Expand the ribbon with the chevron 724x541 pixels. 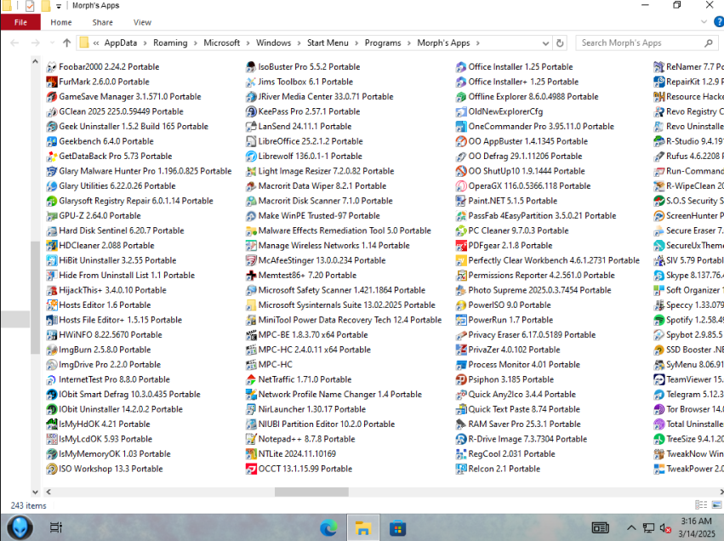click(704, 22)
